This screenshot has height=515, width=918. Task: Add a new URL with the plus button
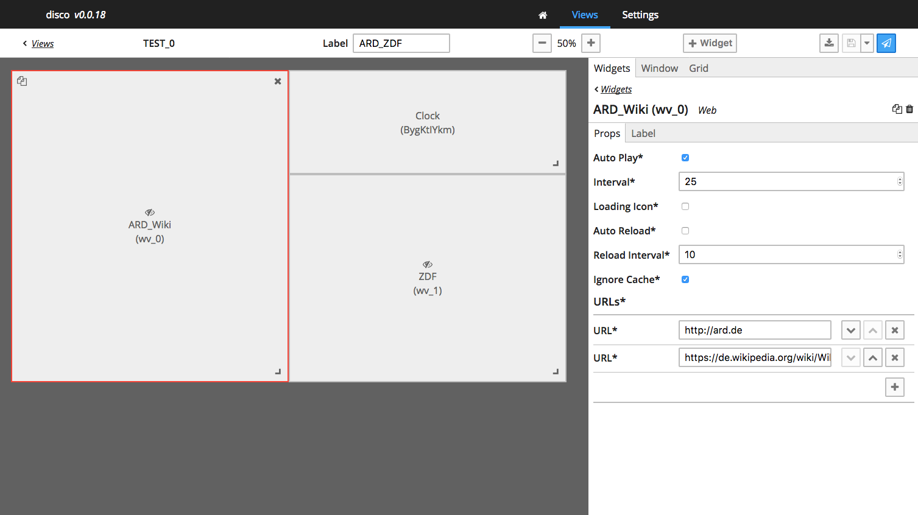895,387
